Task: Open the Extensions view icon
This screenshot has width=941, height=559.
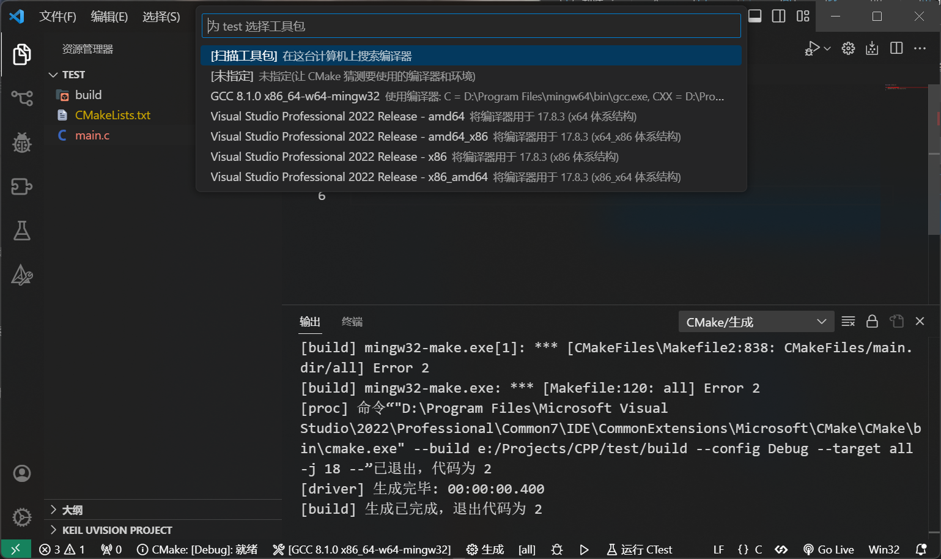Action: [x=22, y=187]
